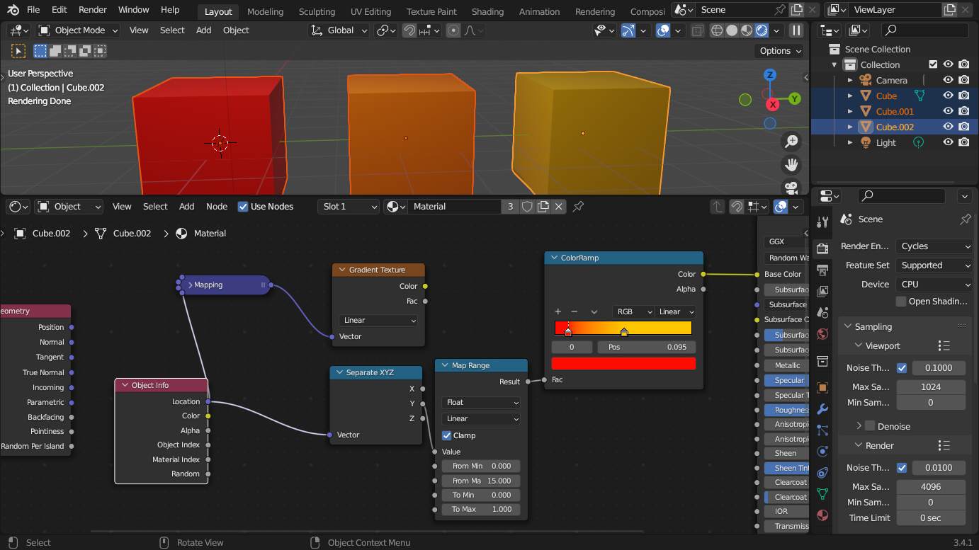The image size is (979, 550).
Task: Enable the Denoise checkbox
Action: click(870, 426)
